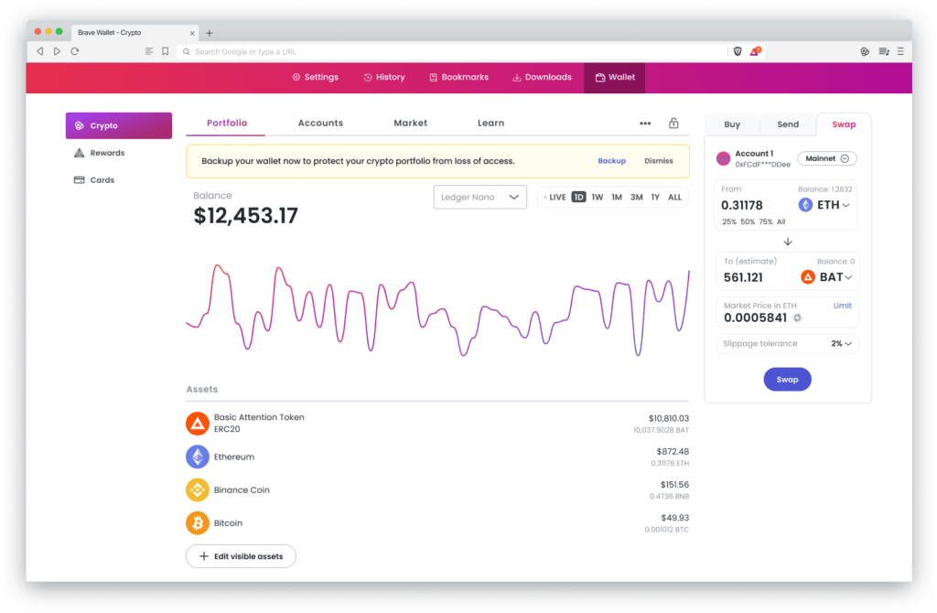Switch to the Accounts tab
Screen dimensions: 937x613
pos(320,124)
